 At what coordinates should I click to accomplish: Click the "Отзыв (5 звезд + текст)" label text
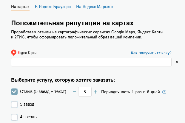coord(43,92)
